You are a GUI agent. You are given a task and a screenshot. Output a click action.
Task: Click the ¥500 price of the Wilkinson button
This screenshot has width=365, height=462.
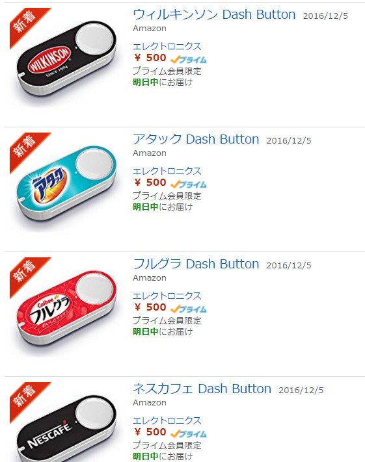(150, 58)
